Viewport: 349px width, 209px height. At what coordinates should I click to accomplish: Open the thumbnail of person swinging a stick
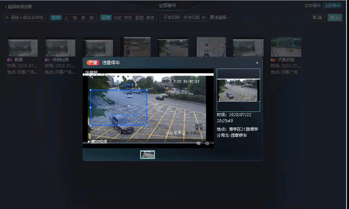point(211,47)
